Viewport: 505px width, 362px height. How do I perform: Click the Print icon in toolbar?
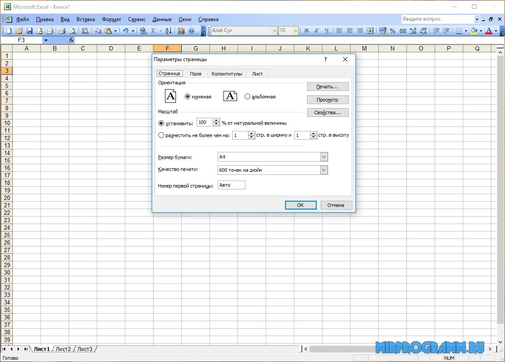[x=62, y=31]
